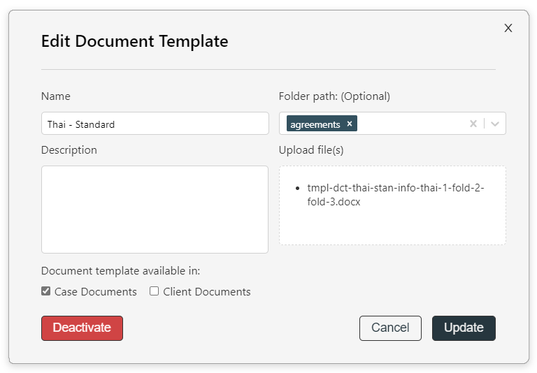Click the empty area of the upload dropzone
This screenshot has height=373, width=537.
[x=392, y=228]
